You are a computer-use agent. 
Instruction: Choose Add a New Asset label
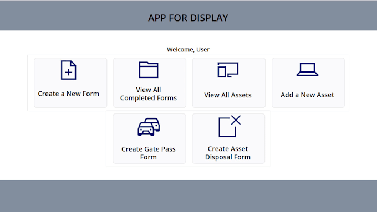point(307,95)
